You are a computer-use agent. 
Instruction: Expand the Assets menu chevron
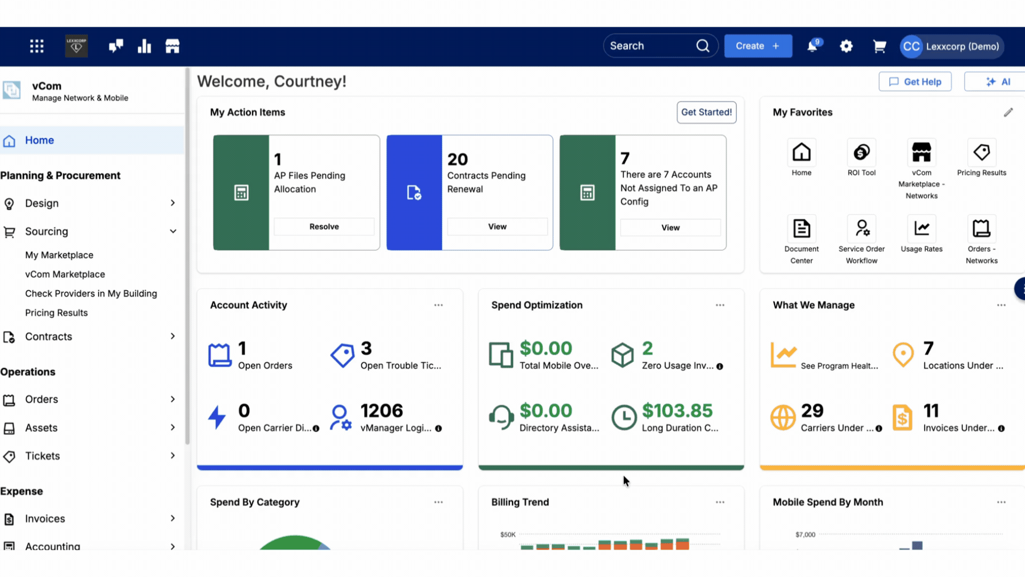[x=172, y=427]
